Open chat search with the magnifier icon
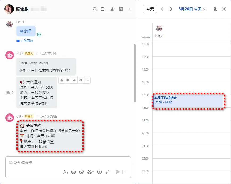Viewport: 231px width, 184px height. 94,9
